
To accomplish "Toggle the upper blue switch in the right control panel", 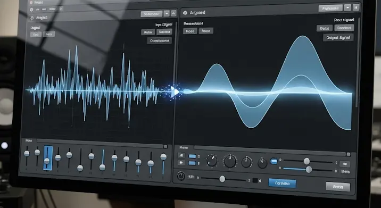I will tap(192, 156).
